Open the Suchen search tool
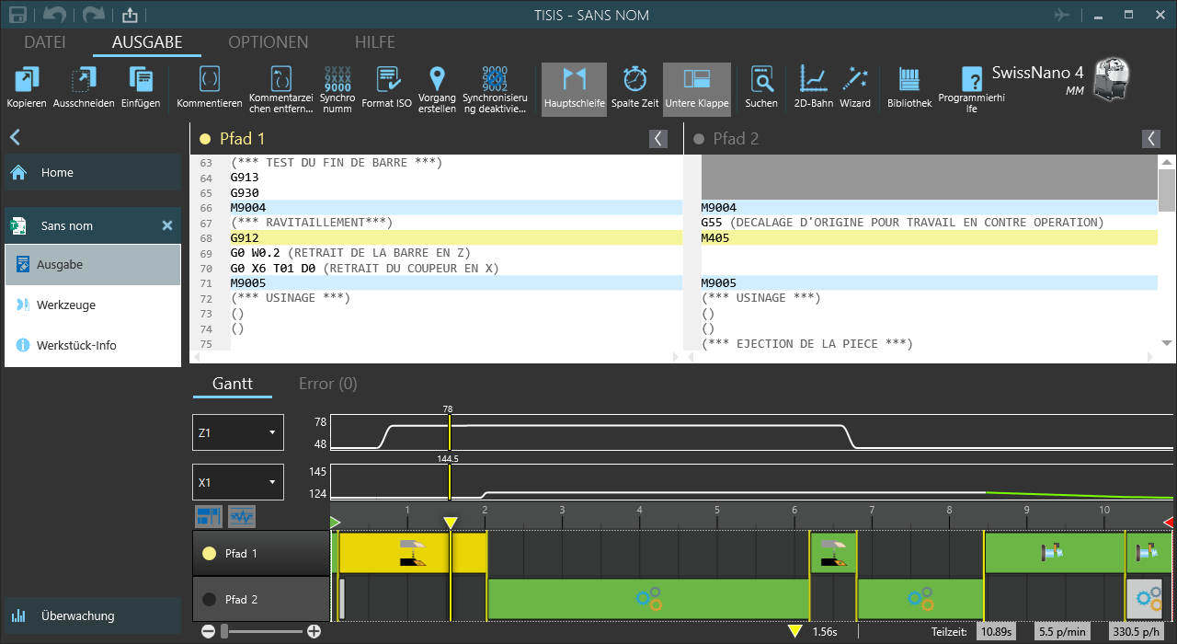The width and height of the screenshot is (1177, 644). tap(760, 80)
